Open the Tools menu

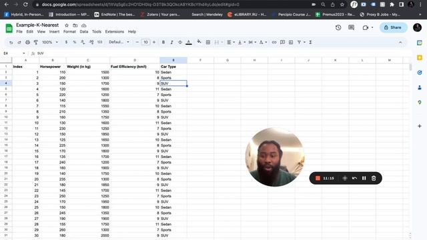96,31
